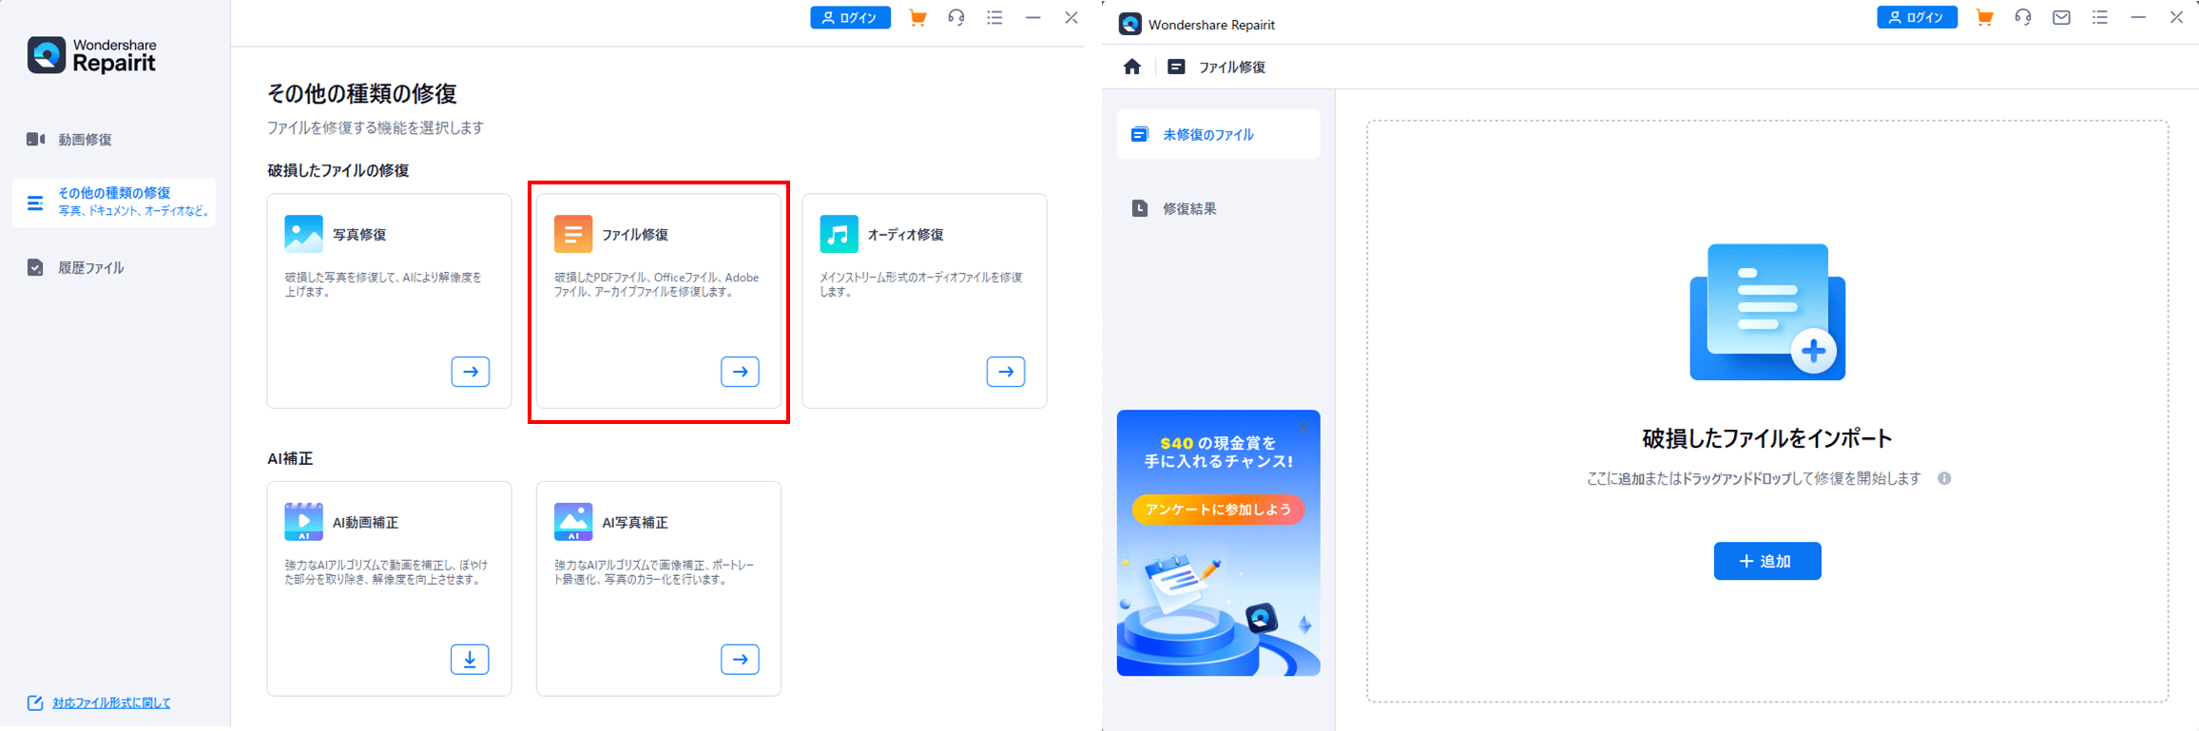This screenshot has width=2199, height=731.
Task: Select the AI写真補正 card title
Action: [x=635, y=522]
